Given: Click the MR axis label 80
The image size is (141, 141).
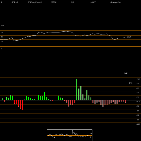Looking at the screenshot, I should (138, 84).
